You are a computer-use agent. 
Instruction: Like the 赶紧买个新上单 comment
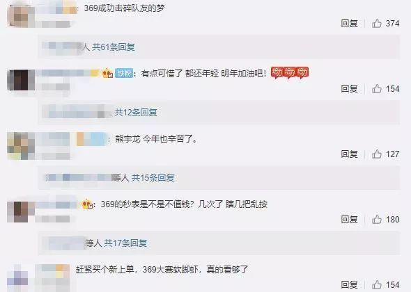[x=377, y=284]
